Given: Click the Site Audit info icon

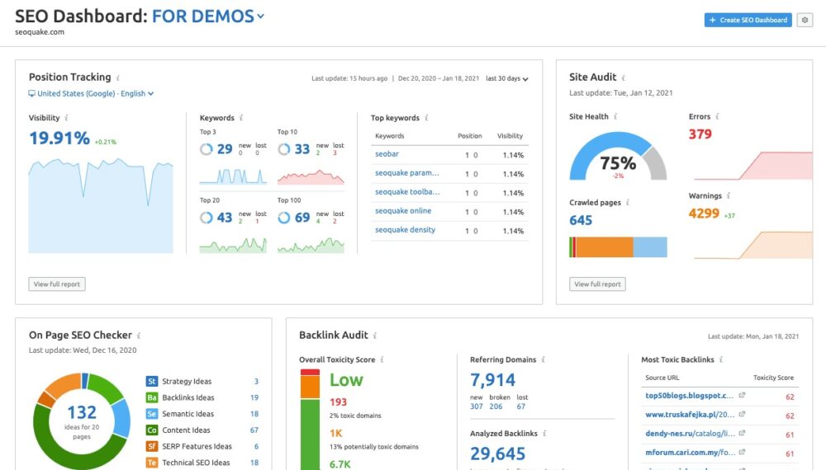Looking at the screenshot, I should (623, 78).
